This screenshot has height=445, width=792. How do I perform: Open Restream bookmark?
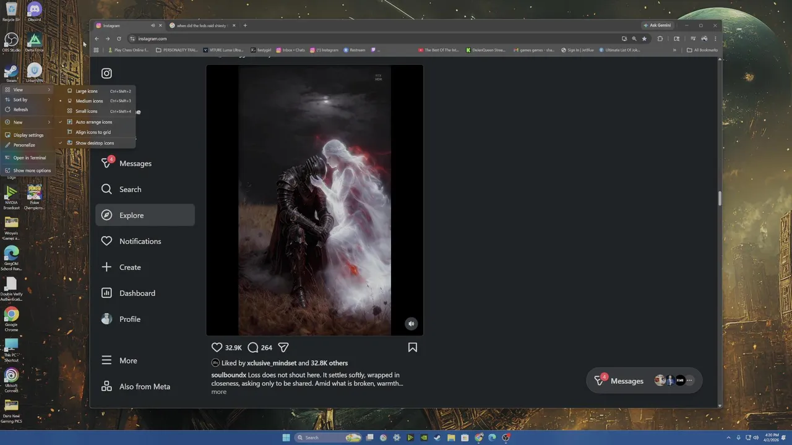coord(355,50)
